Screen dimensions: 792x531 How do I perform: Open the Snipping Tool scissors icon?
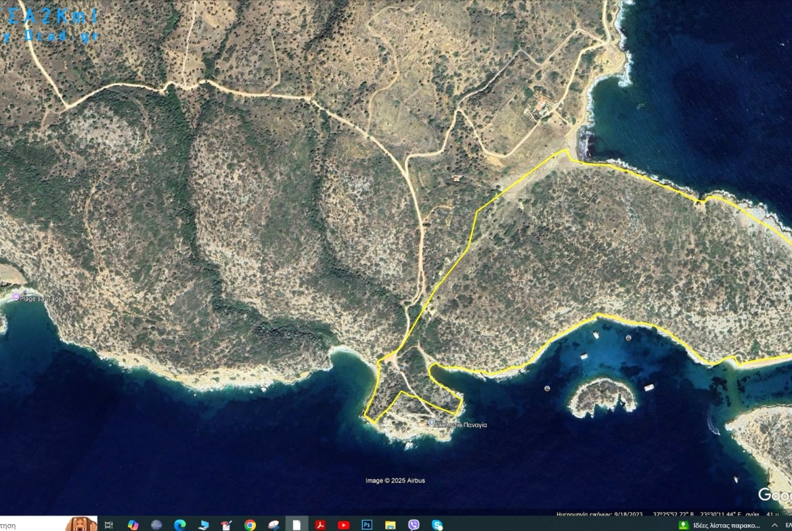point(273,525)
